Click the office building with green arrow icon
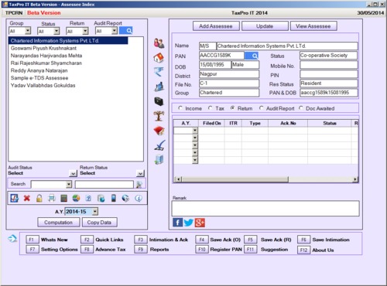 pos(159,159)
